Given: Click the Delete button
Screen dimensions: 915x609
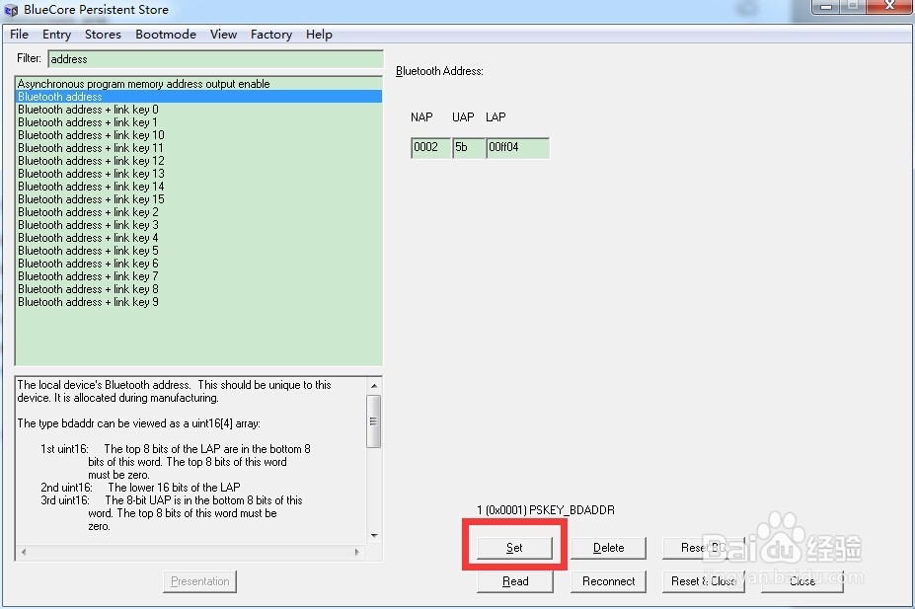Looking at the screenshot, I should (x=608, y=548).
